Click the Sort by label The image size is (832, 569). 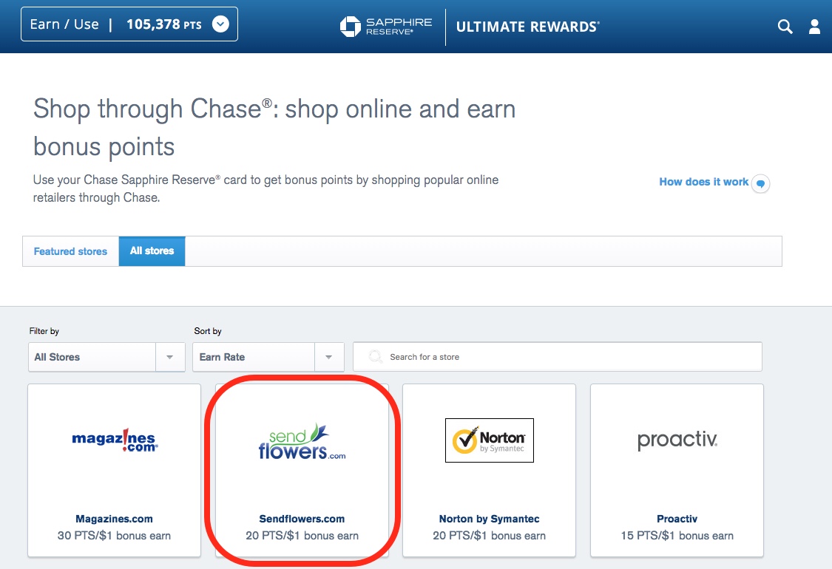click(208, 331)
